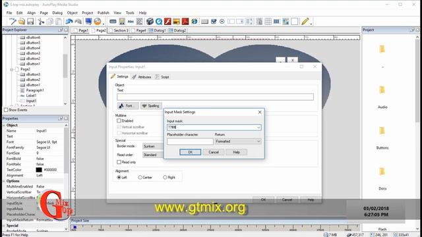Click the Placeholder character input field
Screen dimensions: 422x237
pos(190,142)
